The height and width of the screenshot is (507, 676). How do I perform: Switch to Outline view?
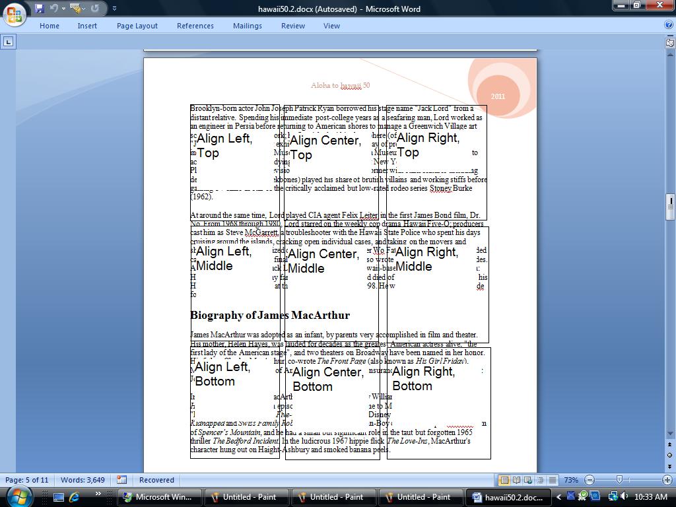(540, 480)
